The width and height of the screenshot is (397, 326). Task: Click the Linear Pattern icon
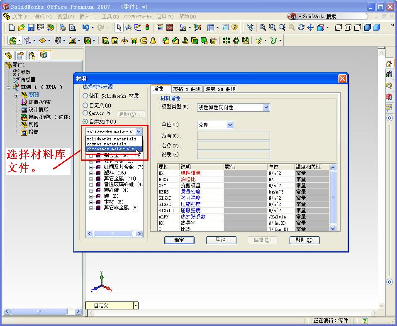227,41
